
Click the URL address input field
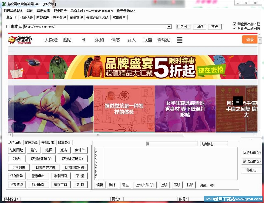coord(95,27)
